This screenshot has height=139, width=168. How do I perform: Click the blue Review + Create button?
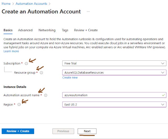coord(18,131)
